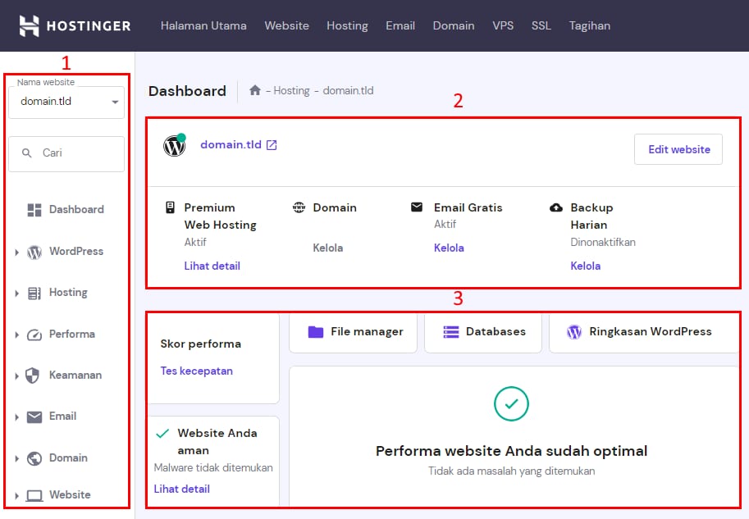Open the Nama website dropdown
The image size is (749, 519).
pyautogui.click(x=66, y=102)
